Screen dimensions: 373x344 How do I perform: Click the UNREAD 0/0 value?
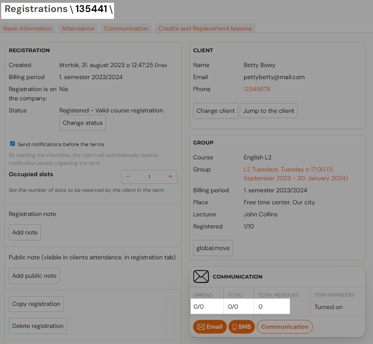pyautogui.click(x=199, y=307)
